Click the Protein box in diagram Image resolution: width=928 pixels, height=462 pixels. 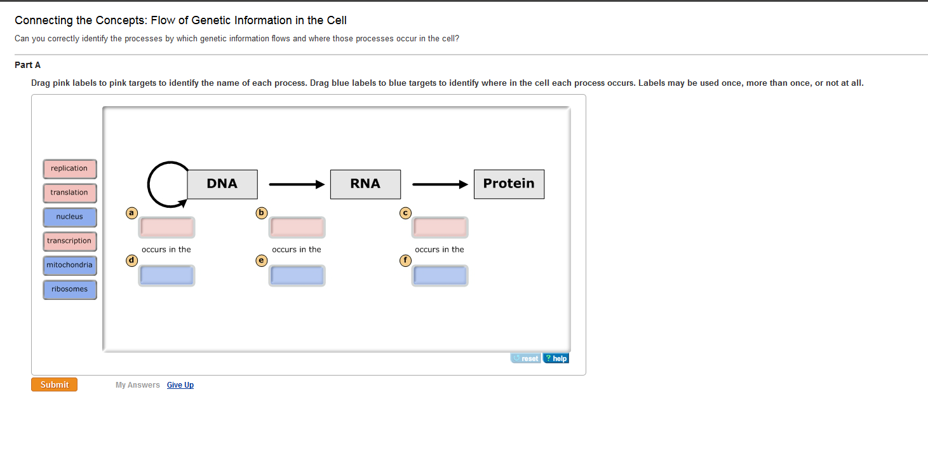[x=509, y=184]
